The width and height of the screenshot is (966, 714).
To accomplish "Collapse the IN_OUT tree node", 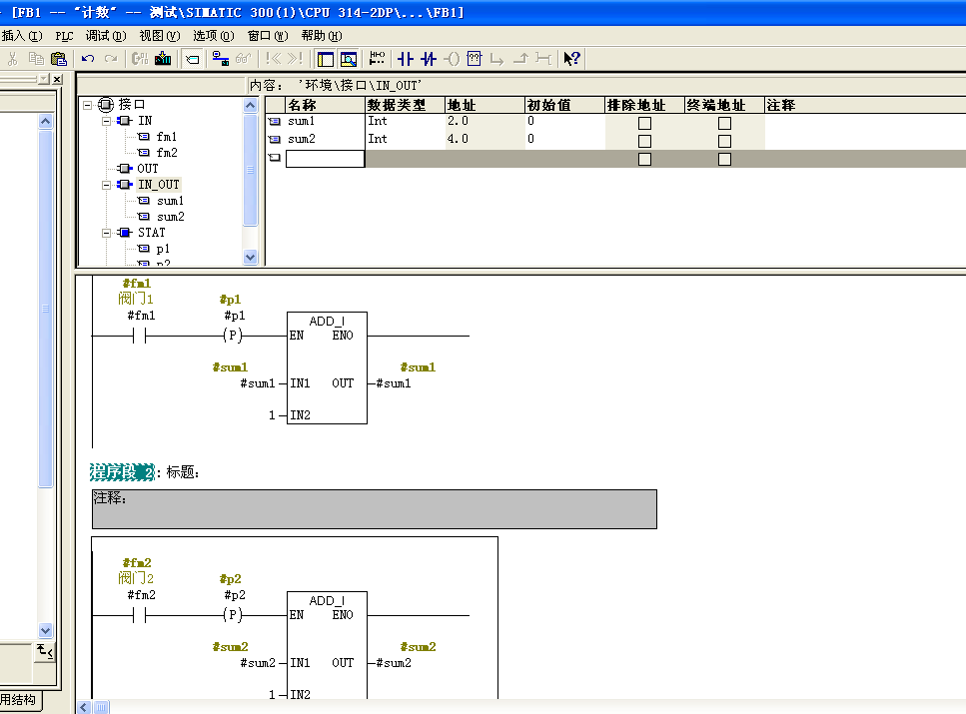I will [x=106, y=185].
